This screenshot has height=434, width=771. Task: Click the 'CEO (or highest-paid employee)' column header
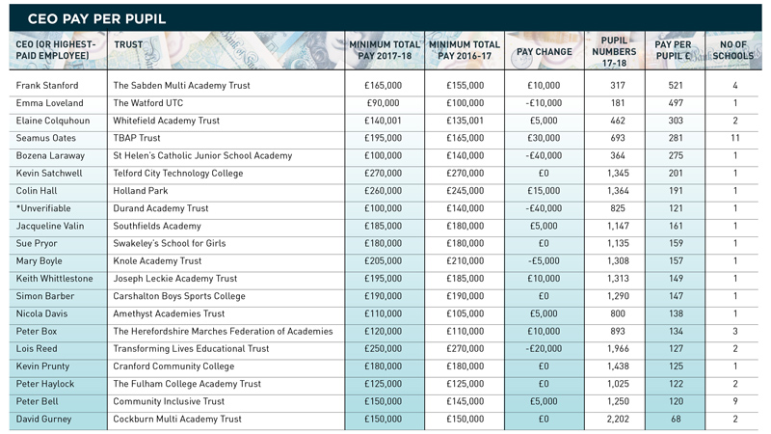pos(56,50)
